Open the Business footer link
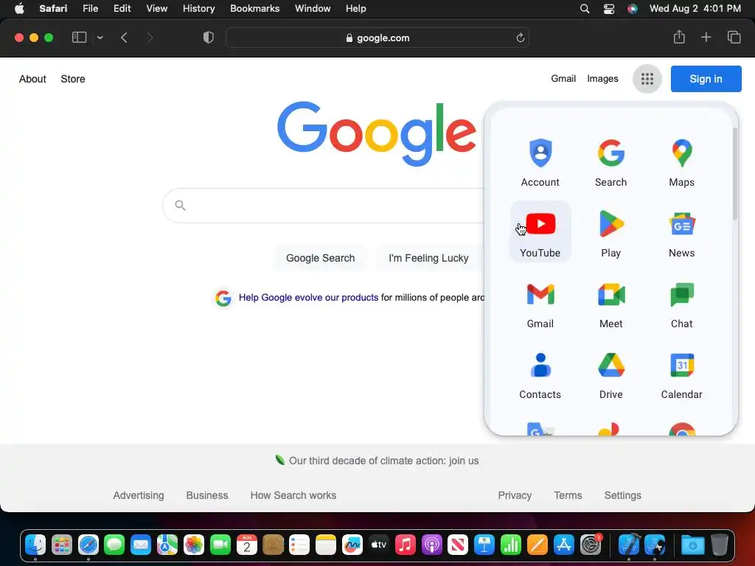 click(x=207, y=495)
